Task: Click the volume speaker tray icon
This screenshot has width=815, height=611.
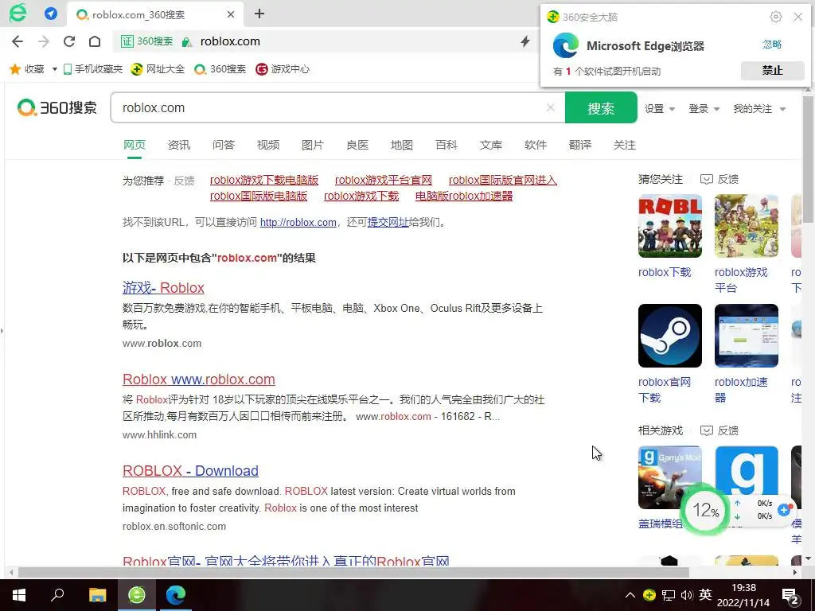Action: tap(687, 595)
